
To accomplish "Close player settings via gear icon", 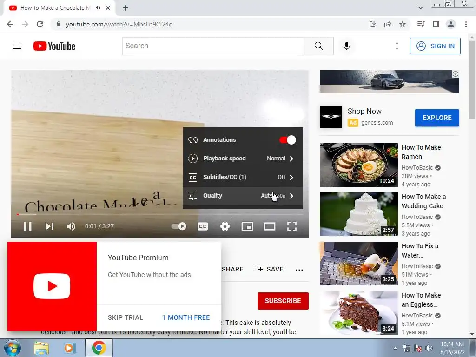I will click(x=225, y=226).
